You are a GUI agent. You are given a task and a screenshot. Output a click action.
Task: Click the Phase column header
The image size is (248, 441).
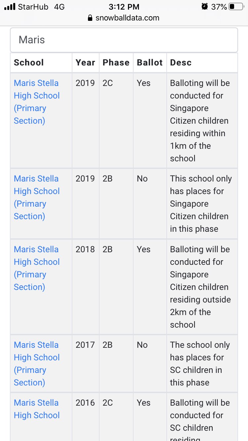[x=116, y=62]
